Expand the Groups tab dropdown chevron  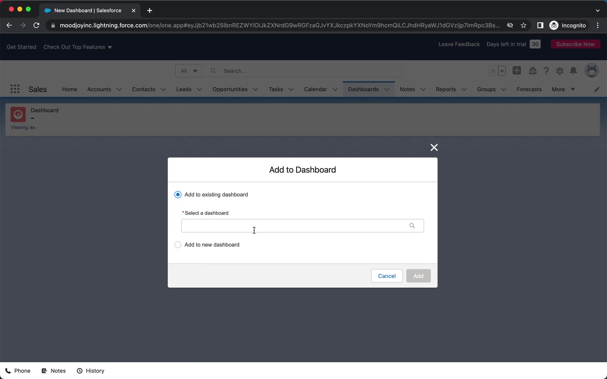point(504,89)
